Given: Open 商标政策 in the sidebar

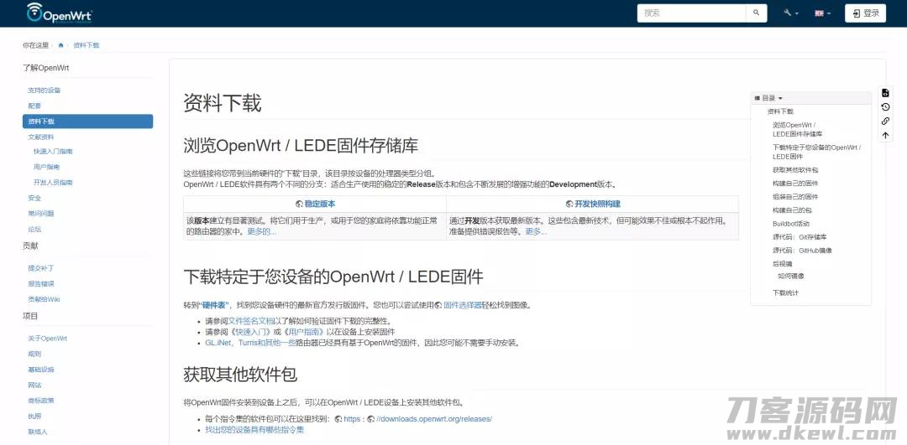Looking at the screenshot, I should pos(41,401).
